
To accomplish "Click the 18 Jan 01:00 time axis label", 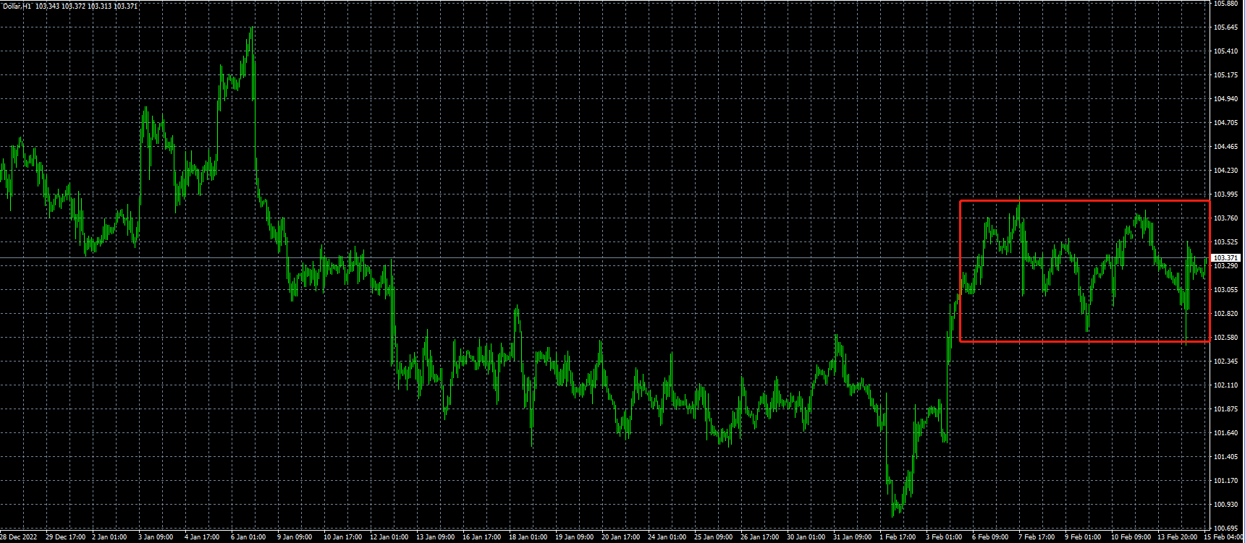I will (528, 537).
